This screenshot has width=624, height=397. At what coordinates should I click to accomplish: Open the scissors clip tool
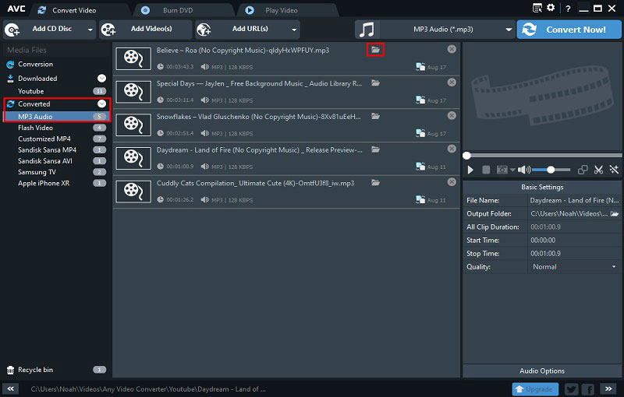pos(598,170)
